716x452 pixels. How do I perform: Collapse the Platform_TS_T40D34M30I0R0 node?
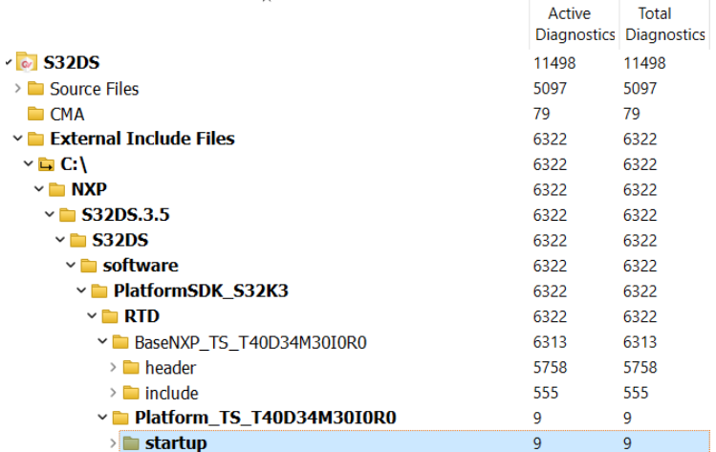[102, 418]
